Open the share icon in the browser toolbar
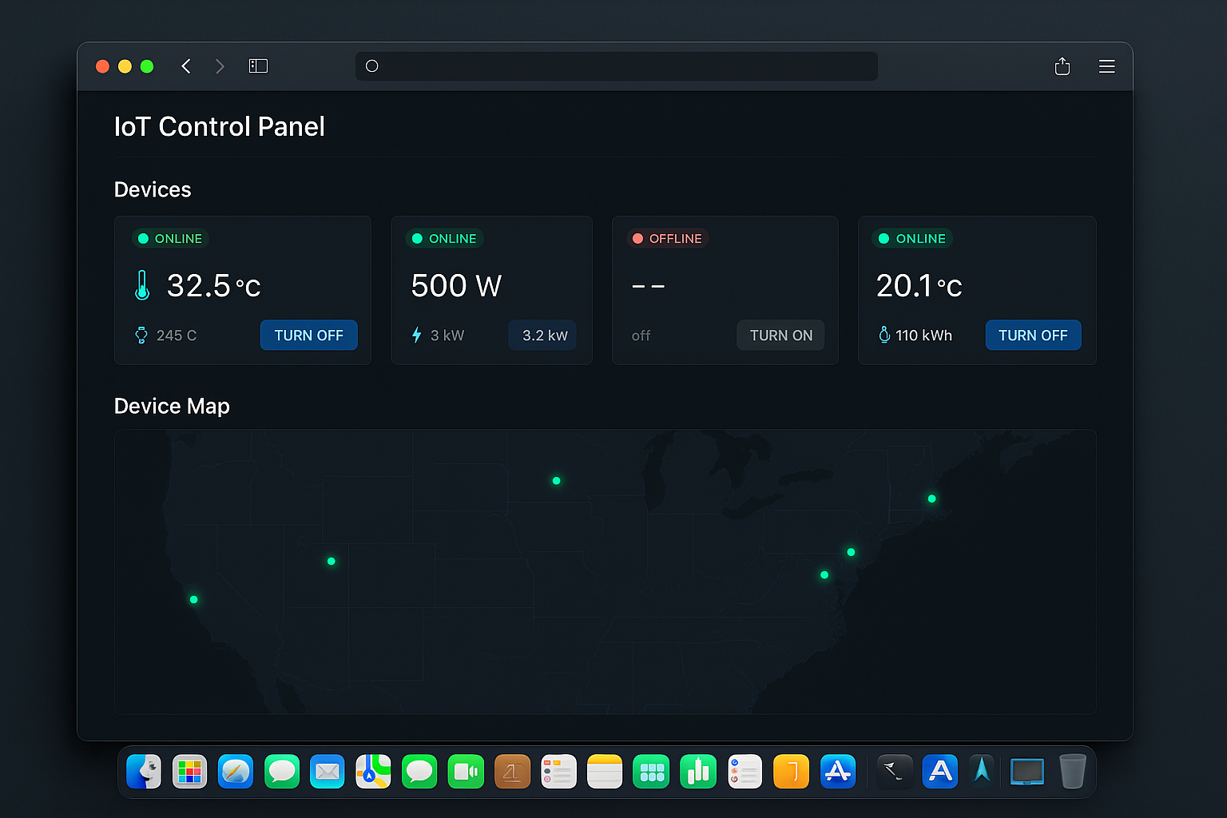This screenshot has height=818, width=1227. 1062,66
